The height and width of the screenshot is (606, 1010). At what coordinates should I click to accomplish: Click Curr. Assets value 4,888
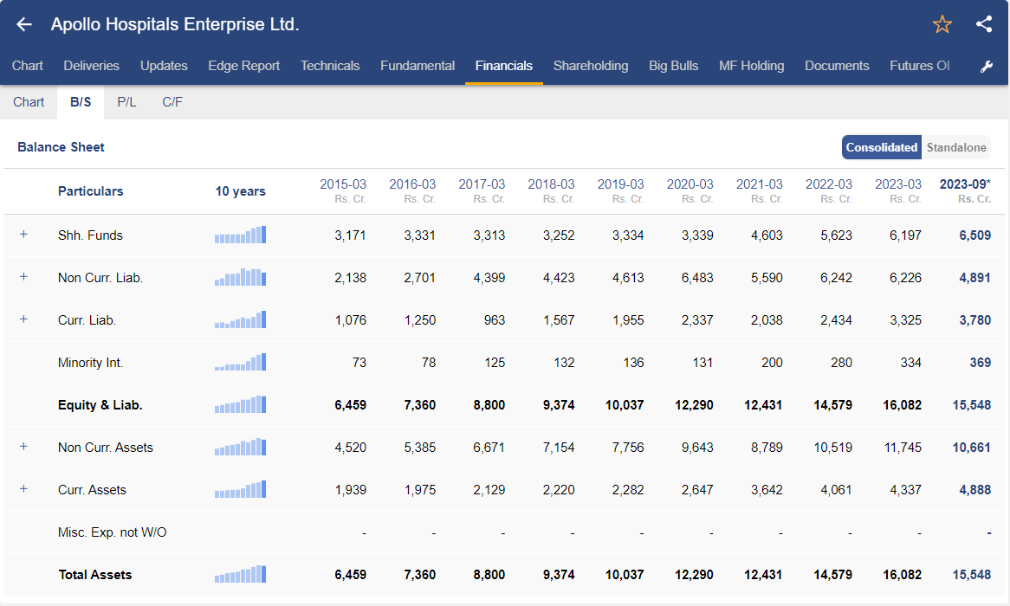(974, 489)
